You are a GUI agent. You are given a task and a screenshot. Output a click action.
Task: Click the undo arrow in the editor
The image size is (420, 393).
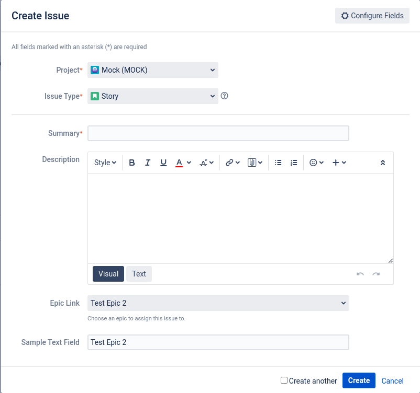(x=360, y=274)
